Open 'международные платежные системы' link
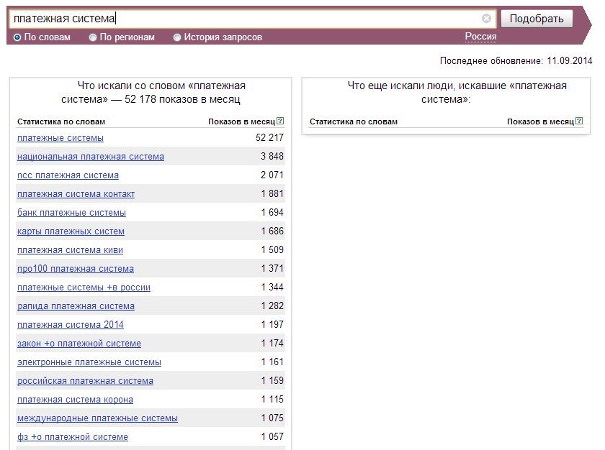605x450 pixels. click(98, 418)
